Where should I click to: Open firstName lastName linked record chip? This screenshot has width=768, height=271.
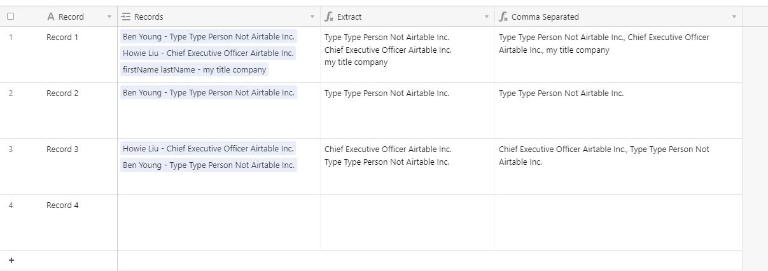[194, 70]
